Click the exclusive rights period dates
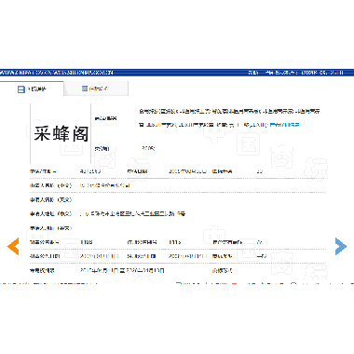The height and width of the screenshot is (354, 354). 122,271
